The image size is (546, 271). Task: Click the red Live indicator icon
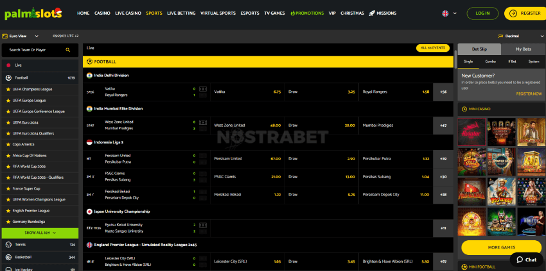[8, 65]
